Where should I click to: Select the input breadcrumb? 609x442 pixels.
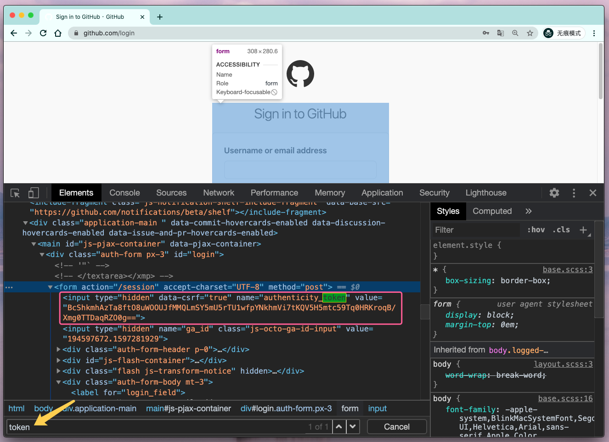pyautogui.click(x=378, y=408)
